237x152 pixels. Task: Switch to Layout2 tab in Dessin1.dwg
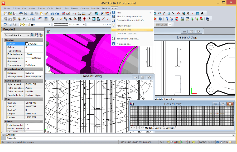pyautogui.click(x=170, y=128)
